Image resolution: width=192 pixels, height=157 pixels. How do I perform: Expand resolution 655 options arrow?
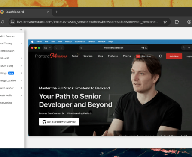22,58
